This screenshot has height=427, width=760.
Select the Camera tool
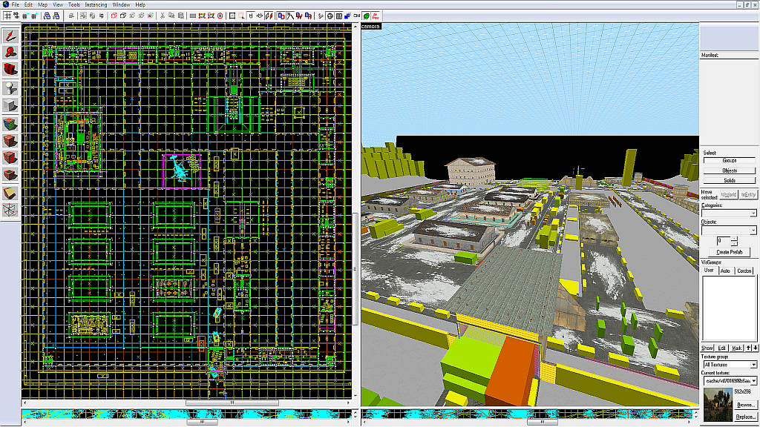10,69
